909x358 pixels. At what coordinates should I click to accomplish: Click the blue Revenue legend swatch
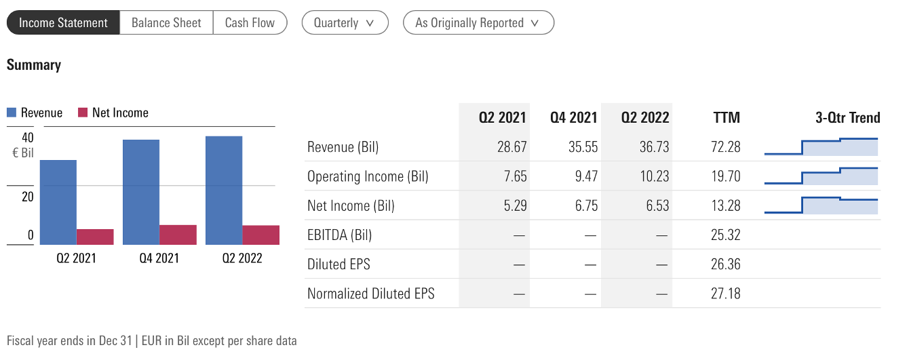12,113
